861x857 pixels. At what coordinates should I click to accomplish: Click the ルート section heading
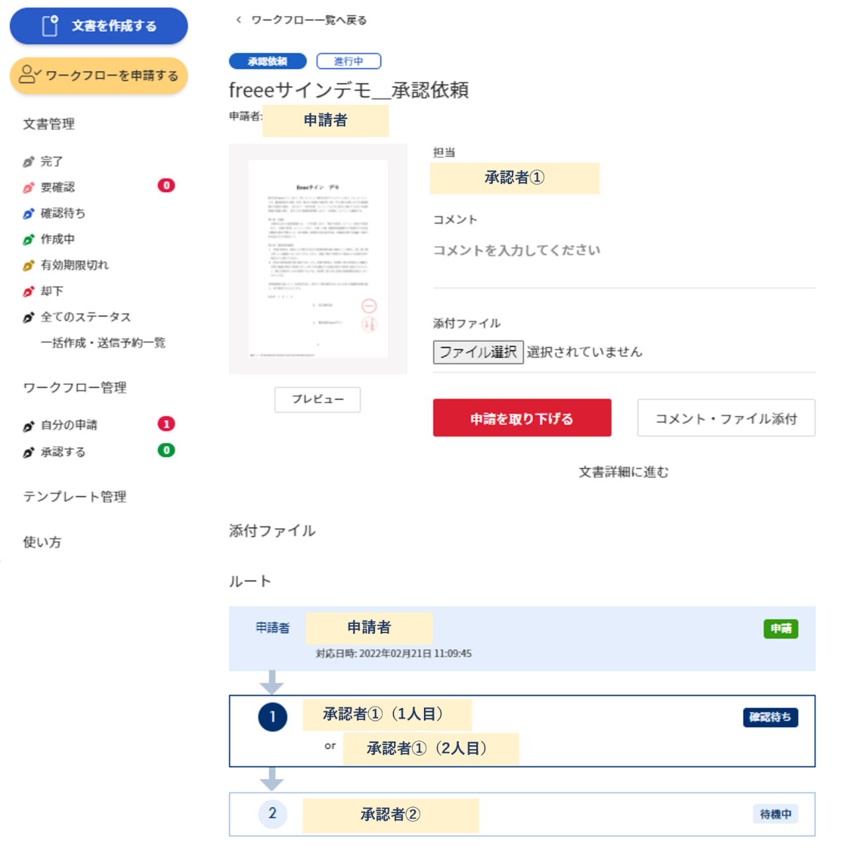point(250,581)
